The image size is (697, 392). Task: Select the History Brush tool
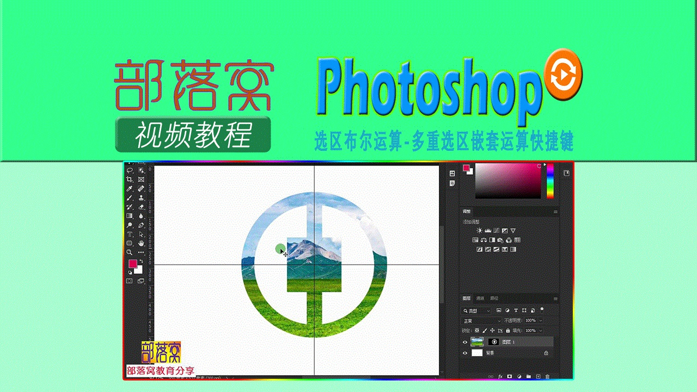(130, 207)
